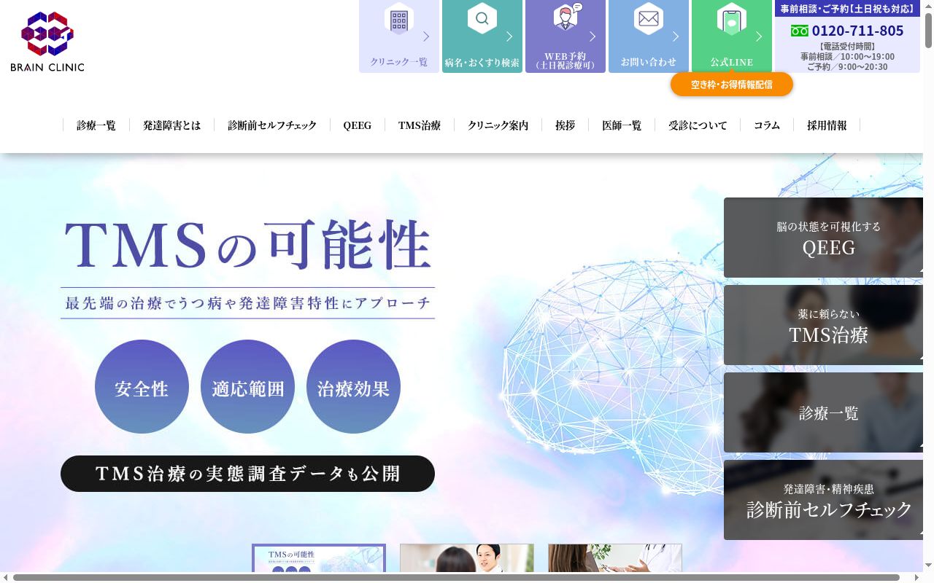This screenshot has height=583, width=934.
Task: Open 医師一覧 in the navigation menu
Action: [x=622, y=125]
